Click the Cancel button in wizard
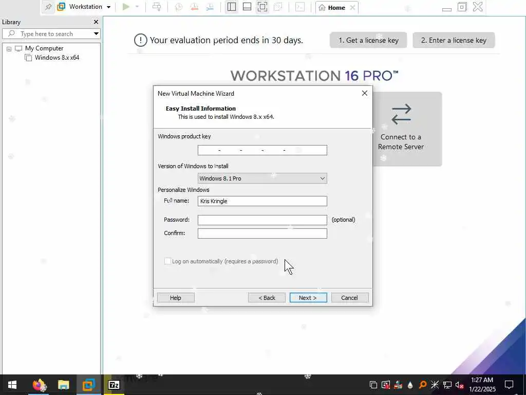This screenshot has width=526, height=395. coord(349,298)
